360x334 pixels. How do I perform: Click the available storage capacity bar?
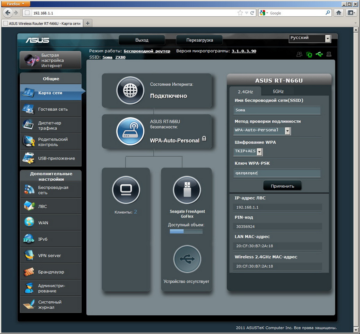coord(186,231)
